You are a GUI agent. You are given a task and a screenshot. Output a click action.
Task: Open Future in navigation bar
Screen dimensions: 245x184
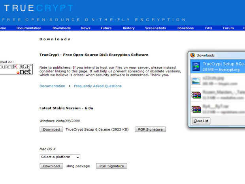[106, 28]
